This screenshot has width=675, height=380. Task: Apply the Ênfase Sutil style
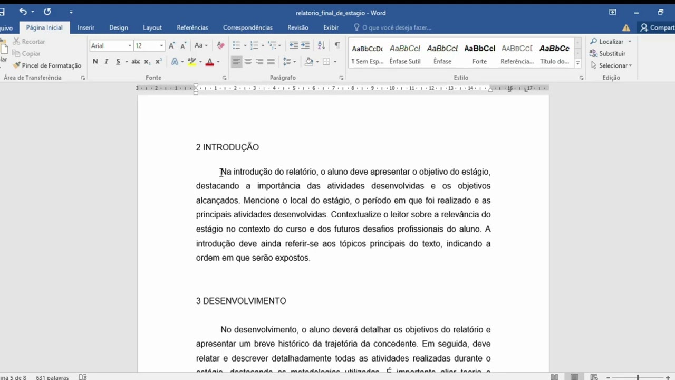pyautogui.click(x=405, y=53)
